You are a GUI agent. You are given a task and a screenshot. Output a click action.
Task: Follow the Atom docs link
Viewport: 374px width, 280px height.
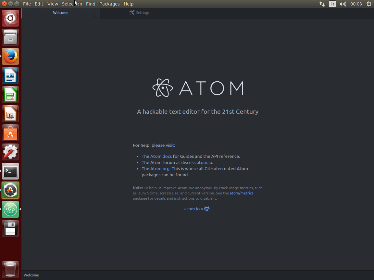(x=161, y=157)
